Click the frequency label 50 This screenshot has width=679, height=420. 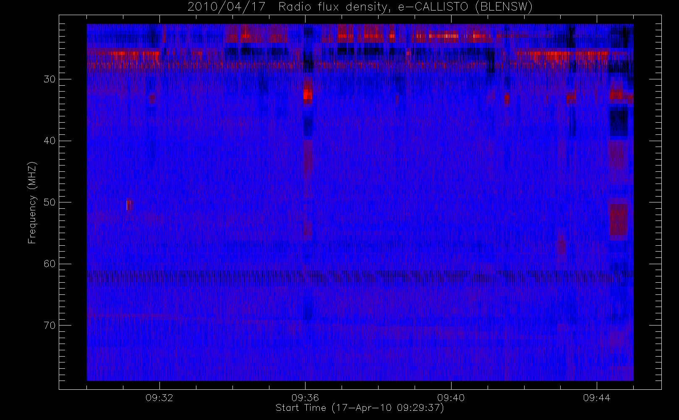pyautogui.click(x=50, y=202)
